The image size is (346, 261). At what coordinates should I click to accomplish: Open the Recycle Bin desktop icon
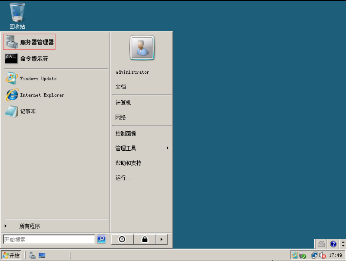pyautogui.click(x=17, y=16)
